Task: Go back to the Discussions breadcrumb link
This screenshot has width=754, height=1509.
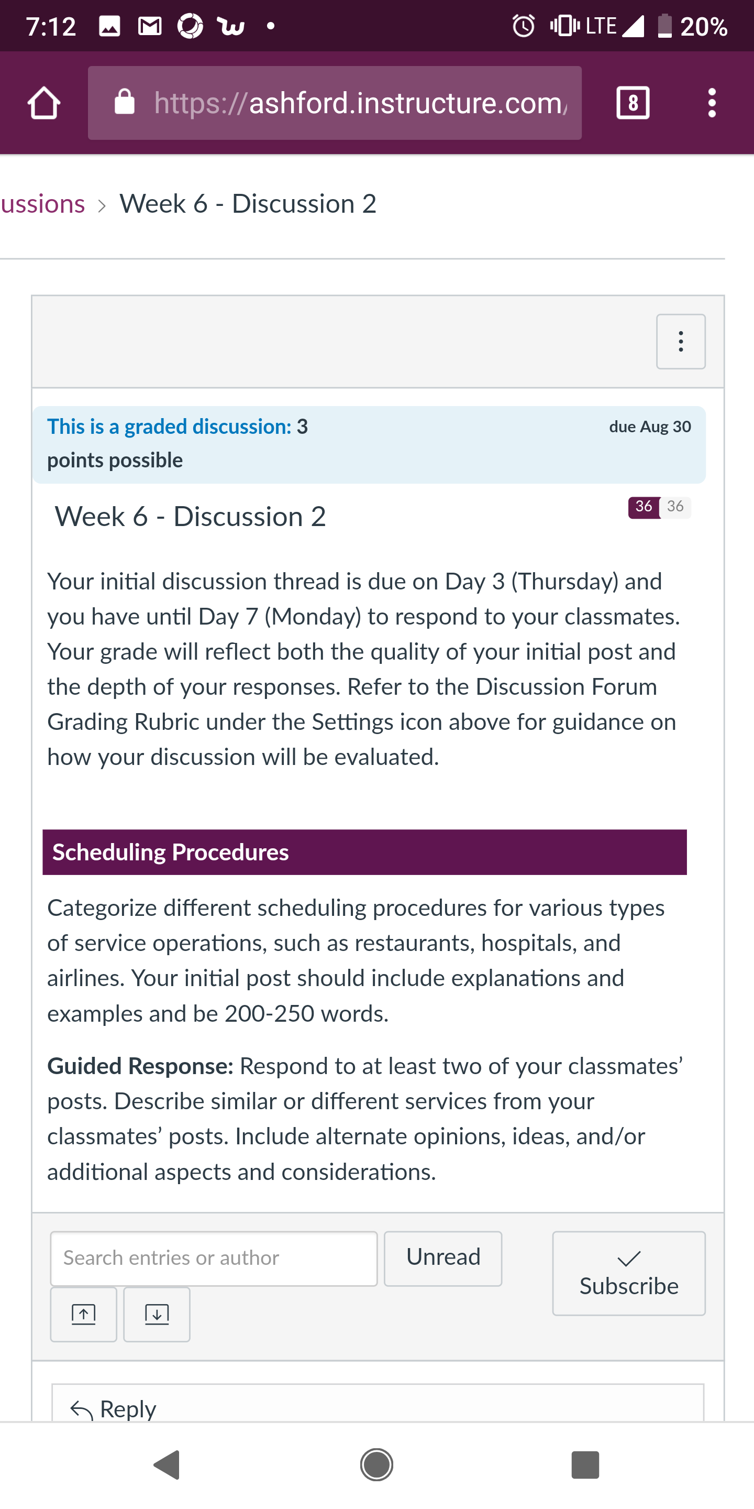Action: click(x=42, y=204)
